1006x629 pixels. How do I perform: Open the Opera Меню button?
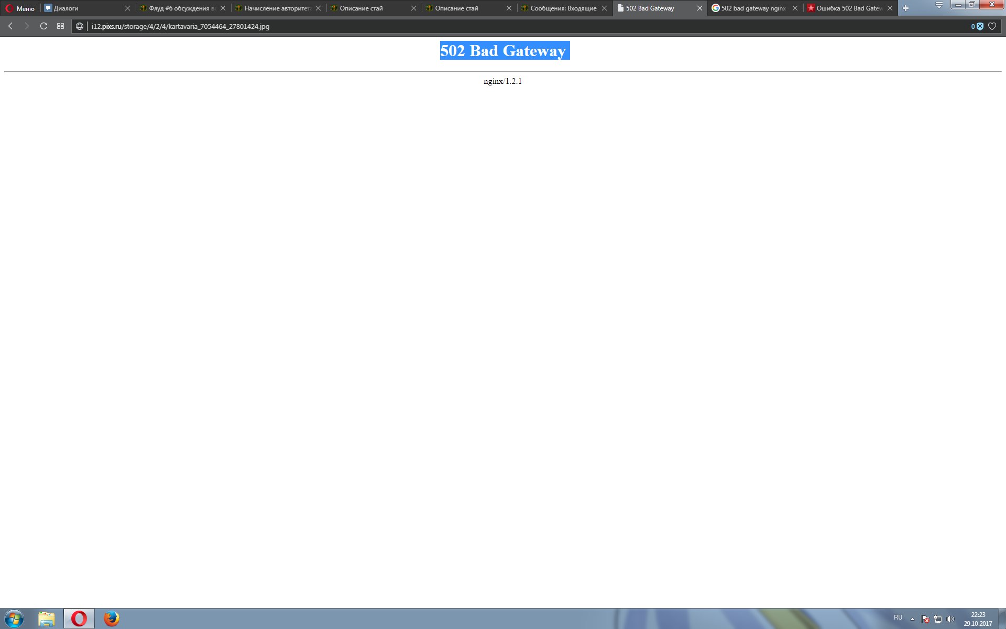point(20,8)
